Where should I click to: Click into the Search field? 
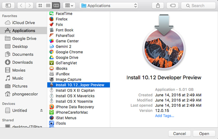click(x=199, y=6)
